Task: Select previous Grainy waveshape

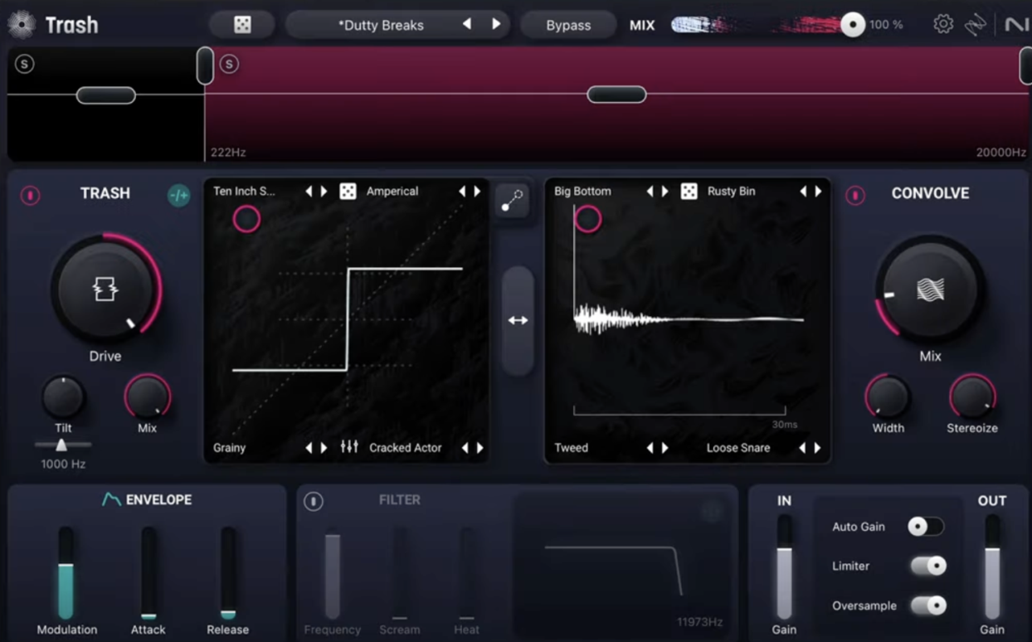Action: (309, 448)
